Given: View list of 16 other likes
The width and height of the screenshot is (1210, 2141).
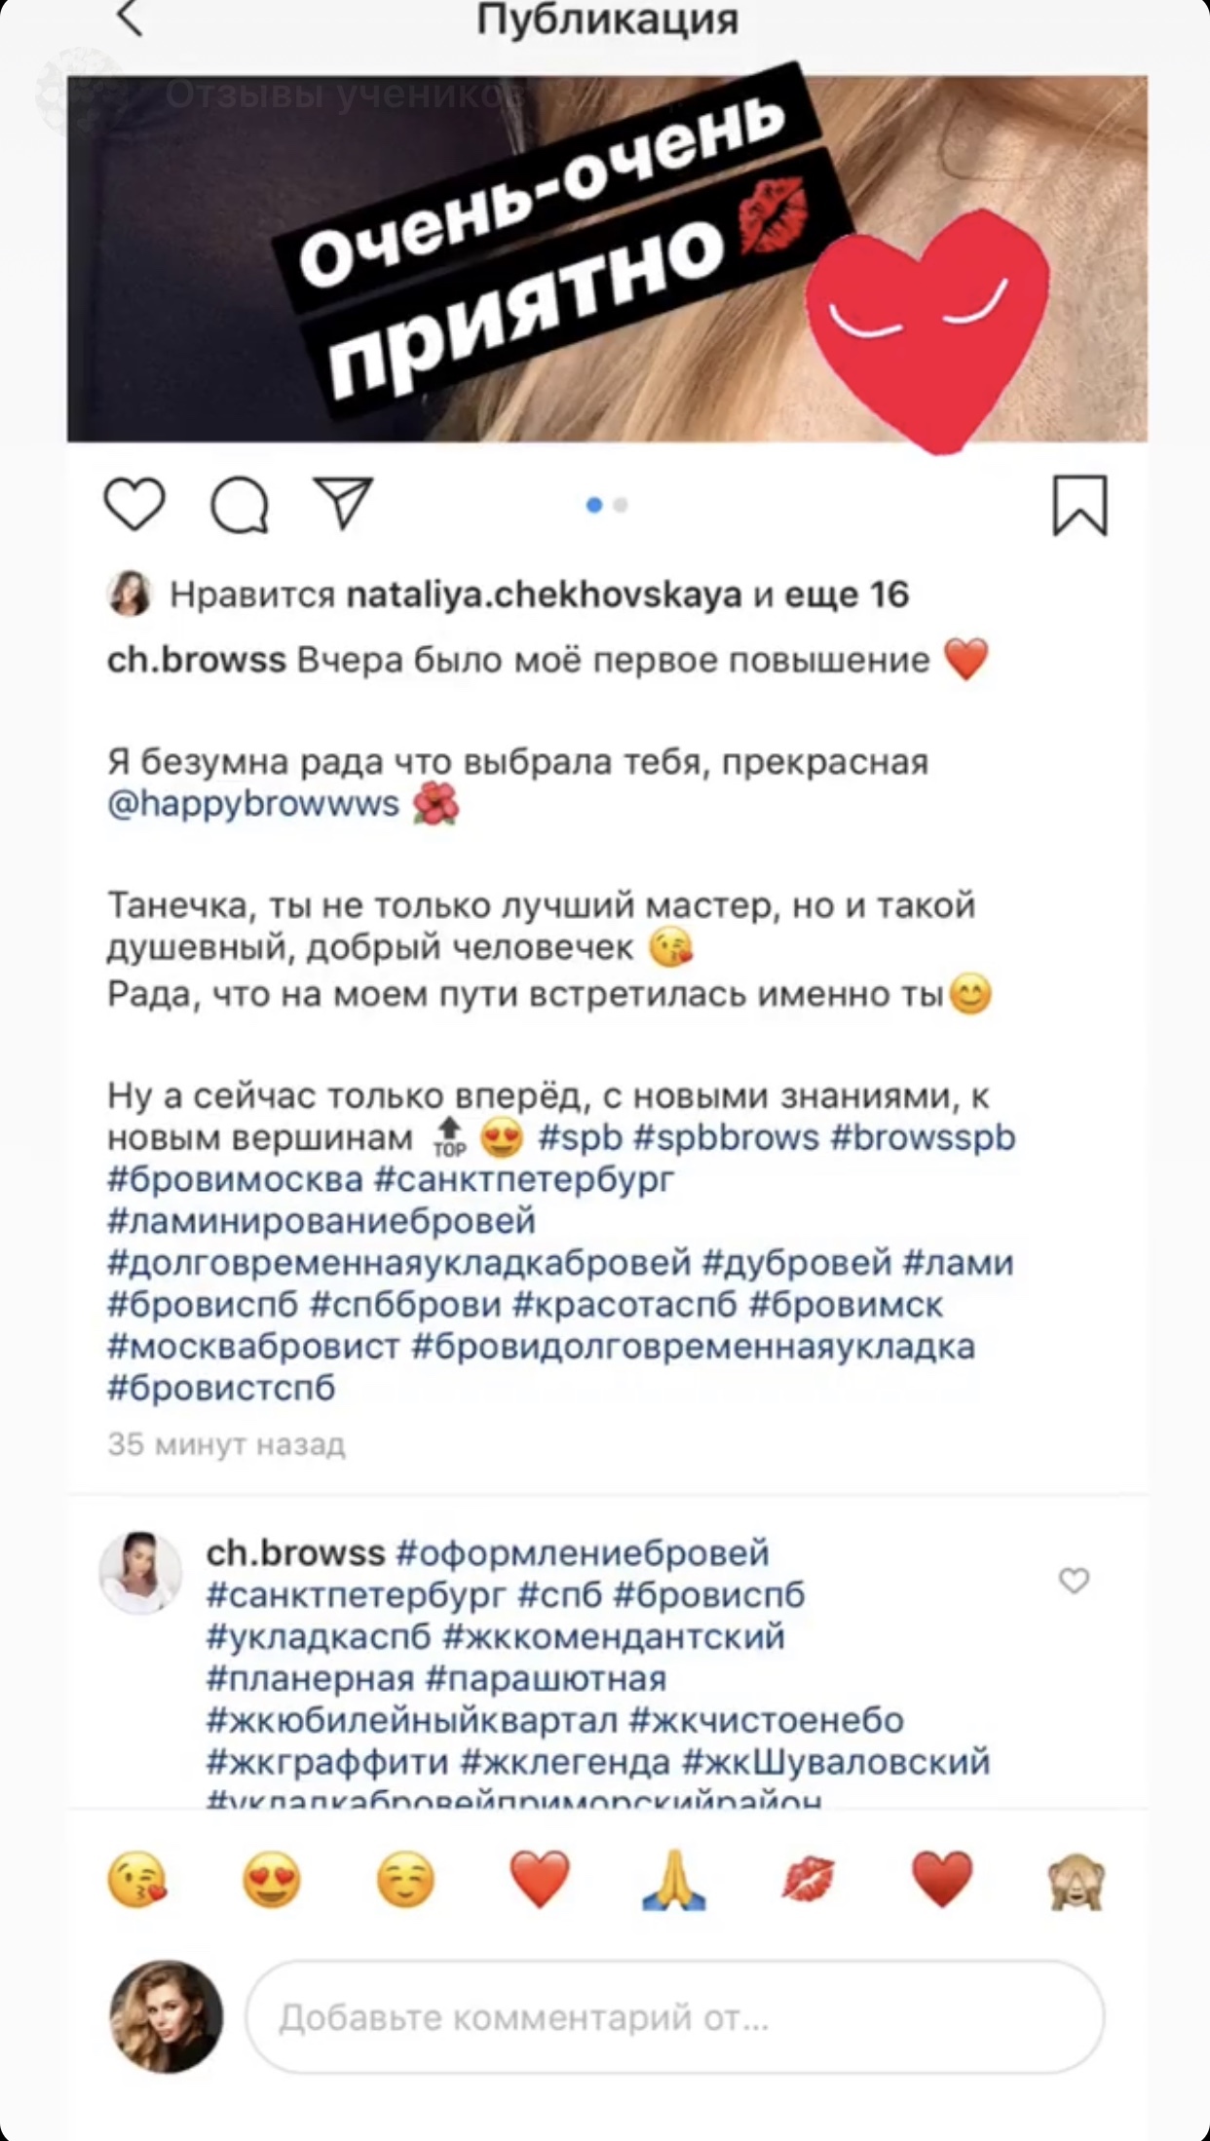Looking at the screenshot, I should (x=847, y=594).
